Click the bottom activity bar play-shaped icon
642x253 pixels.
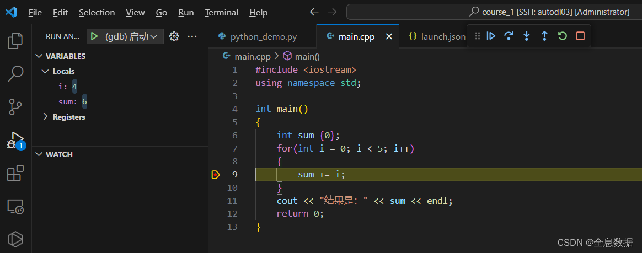(15, 239)
